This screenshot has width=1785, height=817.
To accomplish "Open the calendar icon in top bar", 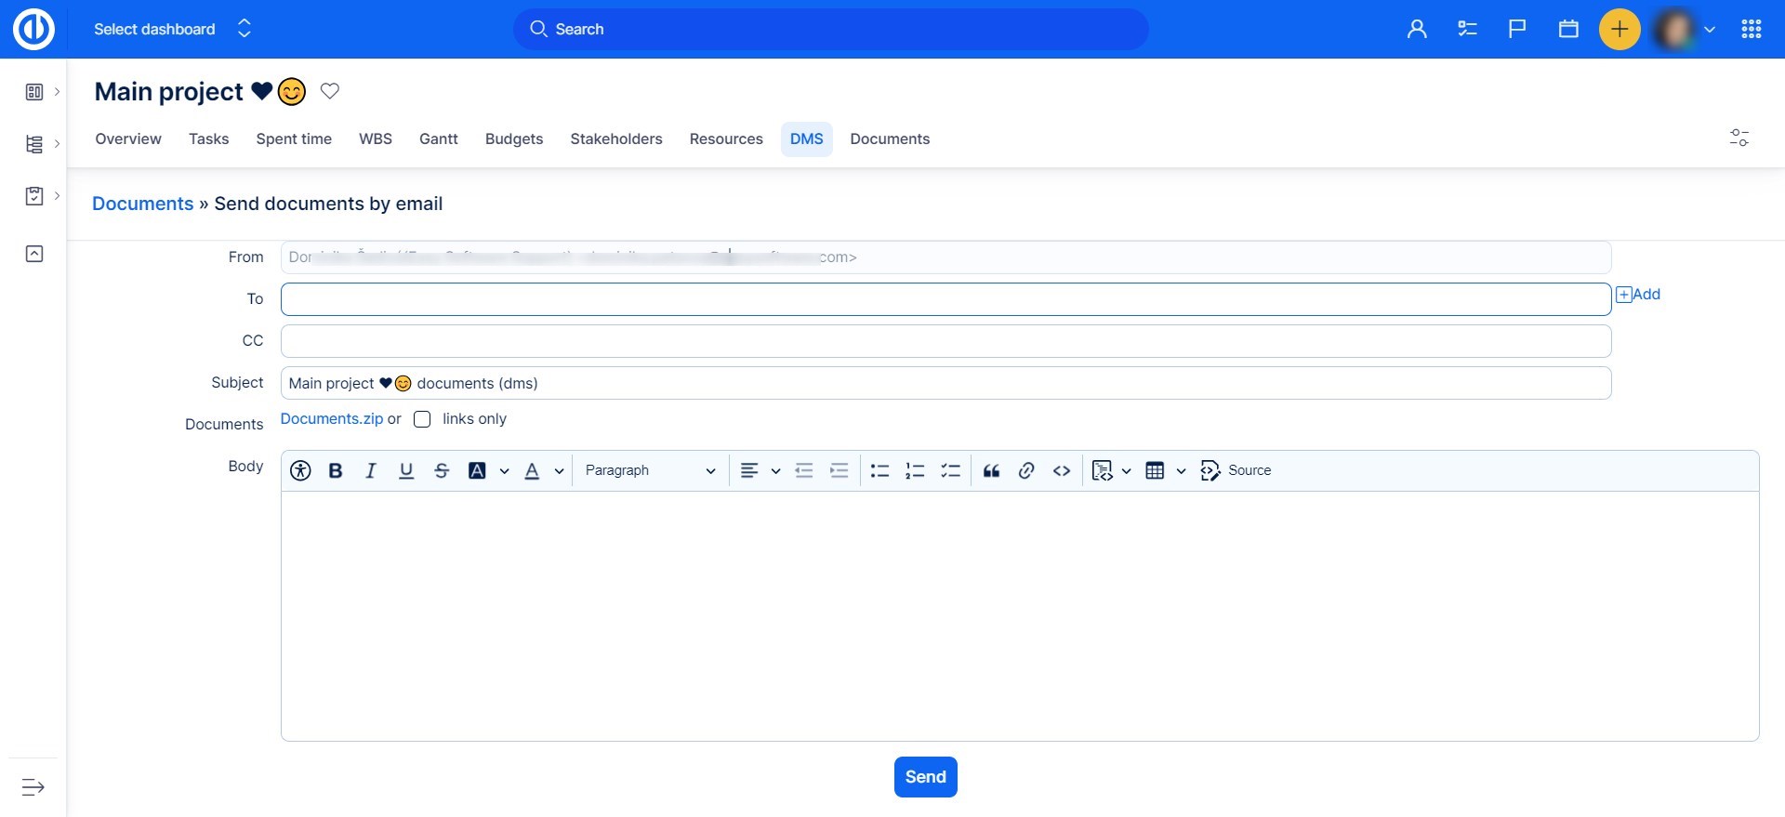I will pyautogui.click(x=1568, y=30).
